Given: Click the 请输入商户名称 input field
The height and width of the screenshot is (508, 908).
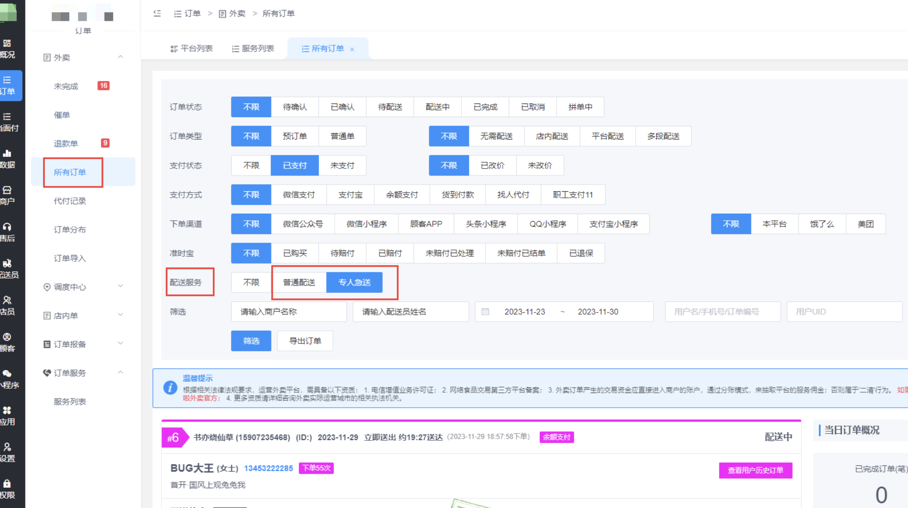Looking at the screenshot, I should [x=289, y=312].
